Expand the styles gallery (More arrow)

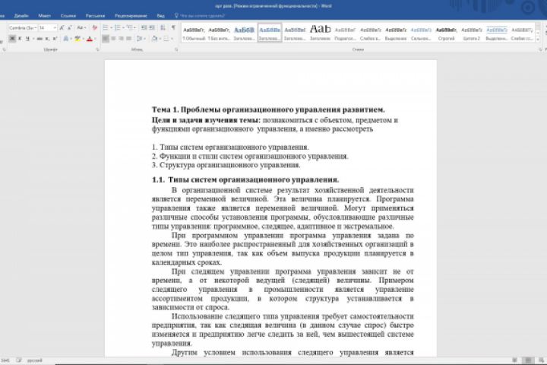tap(538, 40)
